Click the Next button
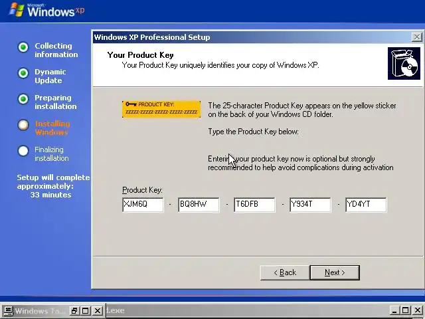The image size is (425, 319). point(335,272)
